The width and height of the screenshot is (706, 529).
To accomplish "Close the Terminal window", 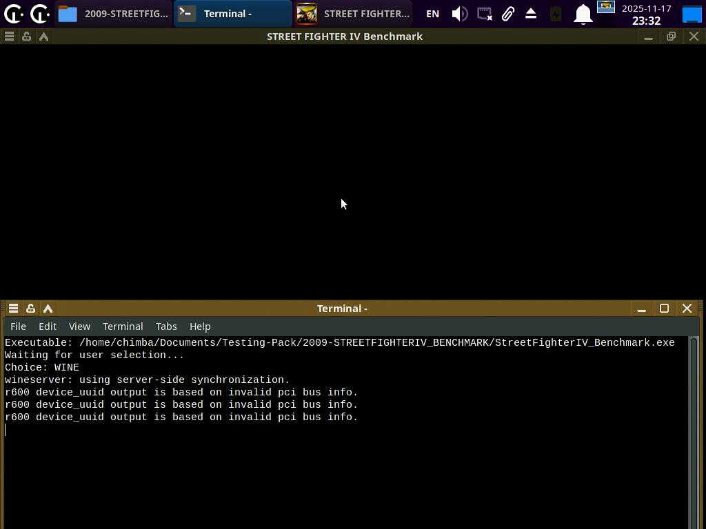I will 687,308.
